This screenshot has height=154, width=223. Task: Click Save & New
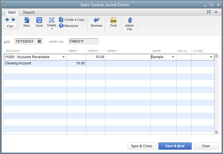pyautogui.click(x=175, y=146)
